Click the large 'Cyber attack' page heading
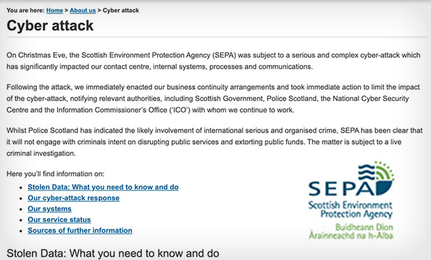 click(50, 25)
